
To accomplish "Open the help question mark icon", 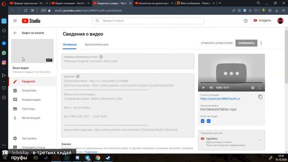I will tap(246, 21).
